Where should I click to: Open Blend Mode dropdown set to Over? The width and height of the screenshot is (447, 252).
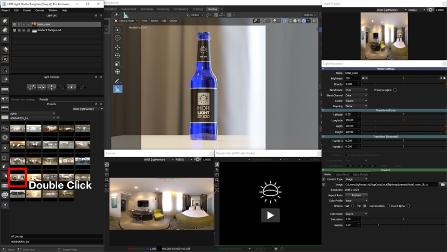click(x=356, y=90)
